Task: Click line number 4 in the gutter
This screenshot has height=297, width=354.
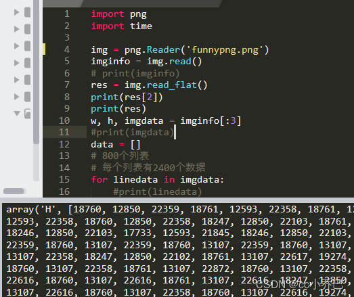Action: [x=67, y=49]
